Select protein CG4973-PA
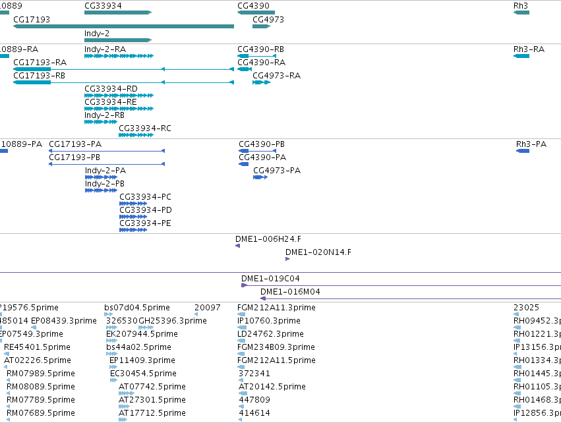The image size is (561, 423). (x=260, y=177)
